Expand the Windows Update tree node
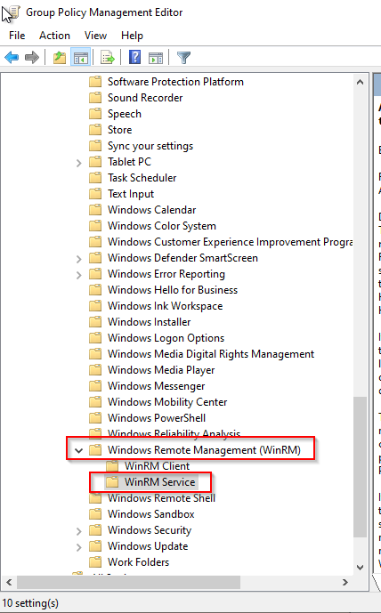The width and height of the screenshot is (381, 613). pos(78,547)
